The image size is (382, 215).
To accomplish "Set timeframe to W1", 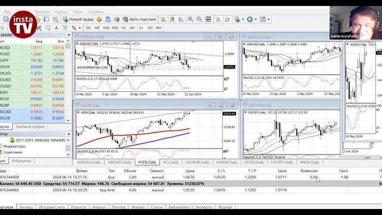I will 150,28.
